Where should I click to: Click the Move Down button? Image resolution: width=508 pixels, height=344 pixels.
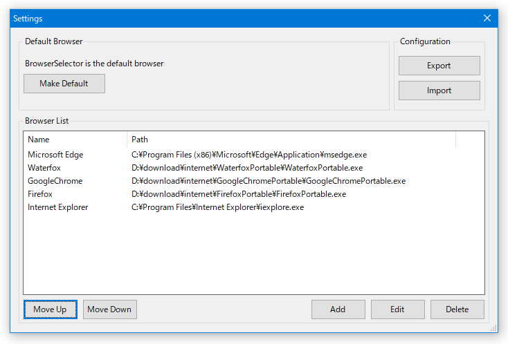pyautogui.click(x=110, y=309)
